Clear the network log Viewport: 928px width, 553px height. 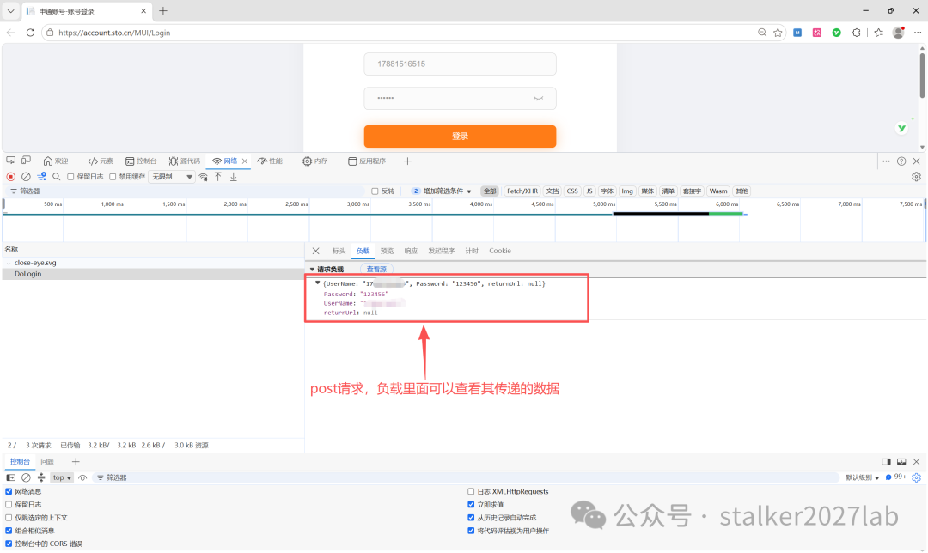pyautogui.click(x=26, y=177)
